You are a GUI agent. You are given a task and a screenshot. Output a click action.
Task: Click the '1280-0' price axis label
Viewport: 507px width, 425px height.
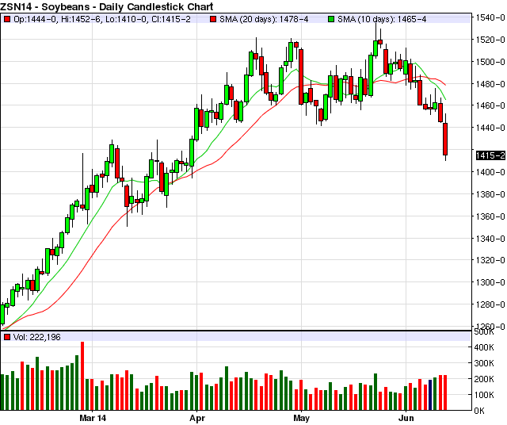pos(490,304)
